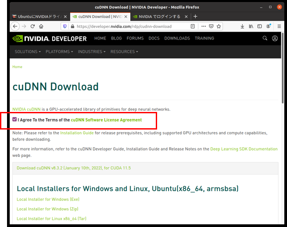
Task: Toggle reader view icon in address bar
Action: [x=193, y=26]
